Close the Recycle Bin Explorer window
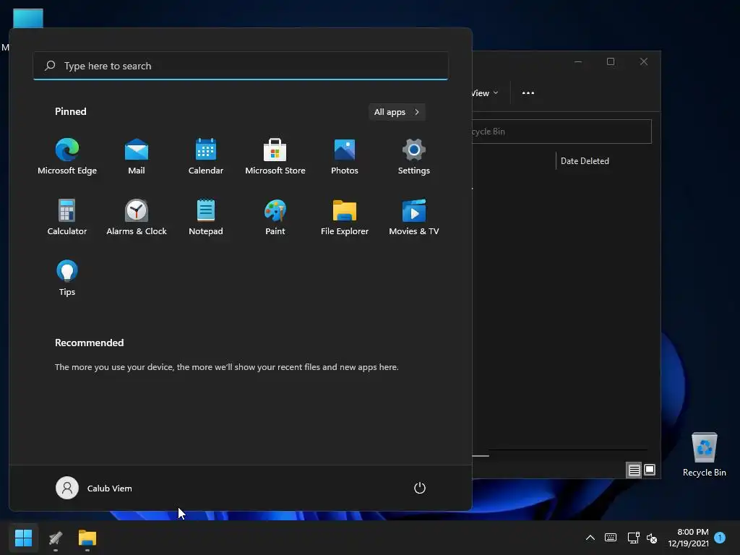740x555 pixels. 643,62
